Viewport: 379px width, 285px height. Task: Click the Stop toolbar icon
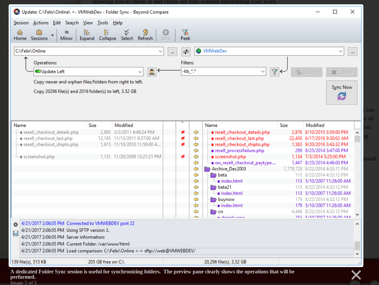(166, 35)
